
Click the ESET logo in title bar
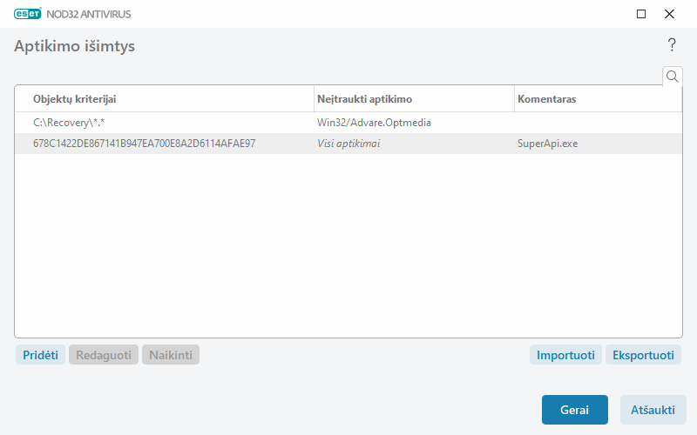(x=28, y=14)
